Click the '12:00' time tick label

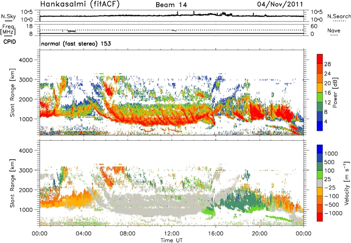[172, 234]
